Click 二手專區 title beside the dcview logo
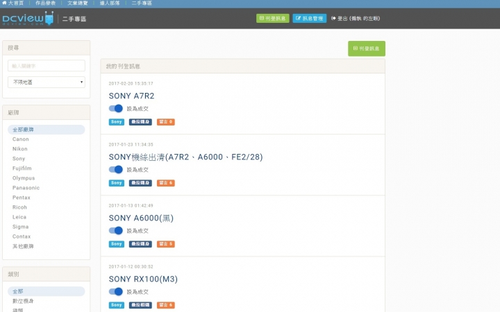This screenshot has height=312, width=500. pos(74,19)
